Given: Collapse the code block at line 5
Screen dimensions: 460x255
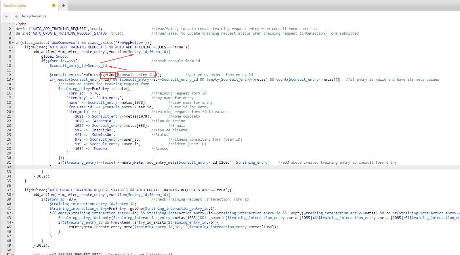Looking at the screenshot, I should 13,43.
